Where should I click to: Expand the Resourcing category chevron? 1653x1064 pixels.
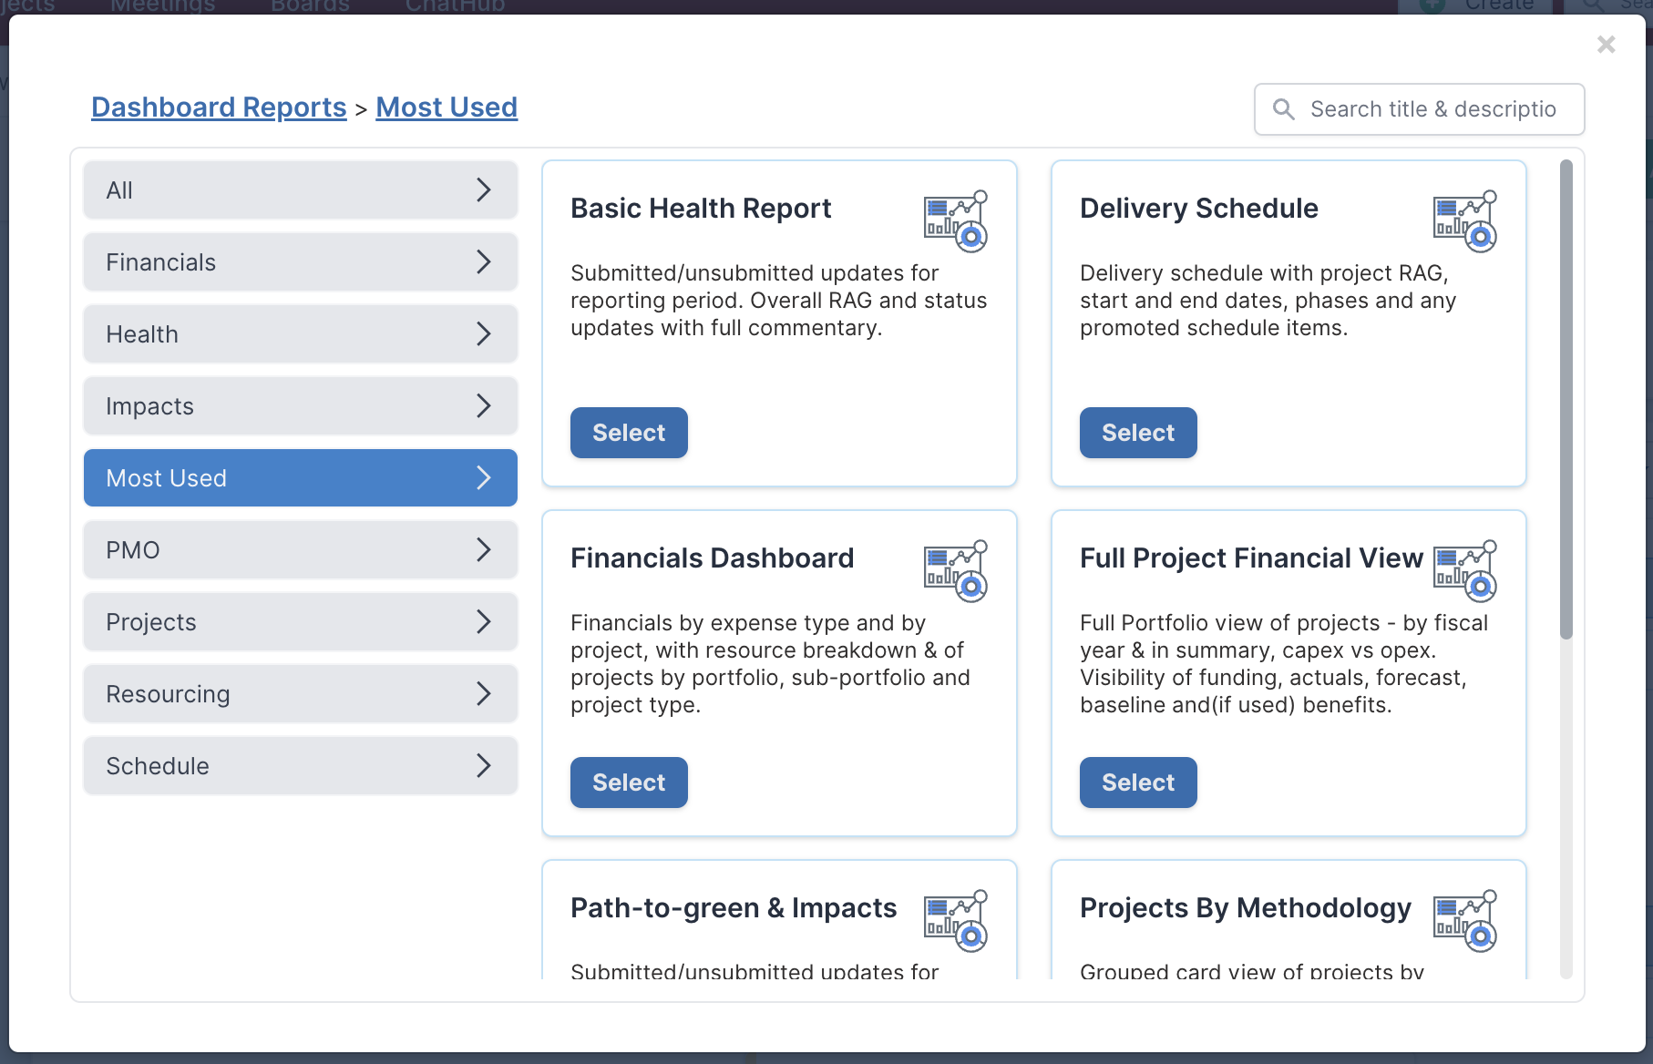click(484, 694)
